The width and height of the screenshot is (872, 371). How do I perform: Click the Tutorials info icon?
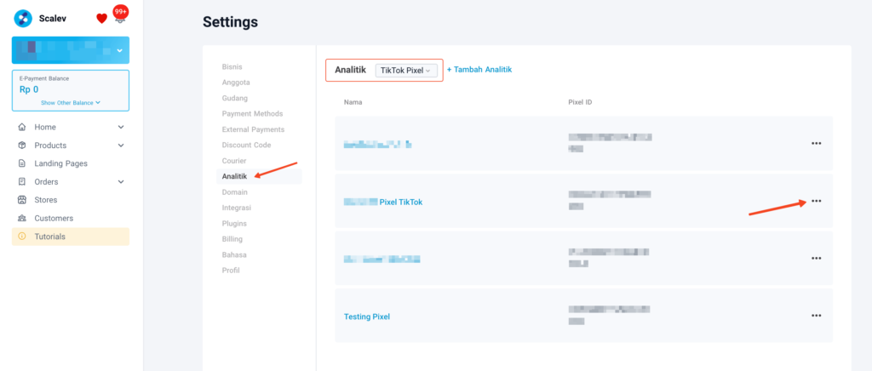[22, 237]
